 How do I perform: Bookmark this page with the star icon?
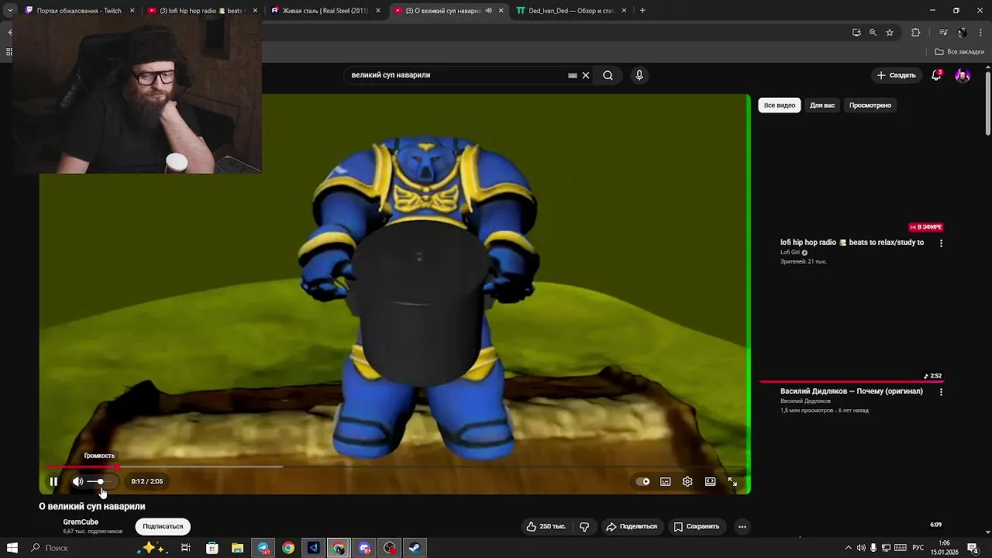pos(890,33)
